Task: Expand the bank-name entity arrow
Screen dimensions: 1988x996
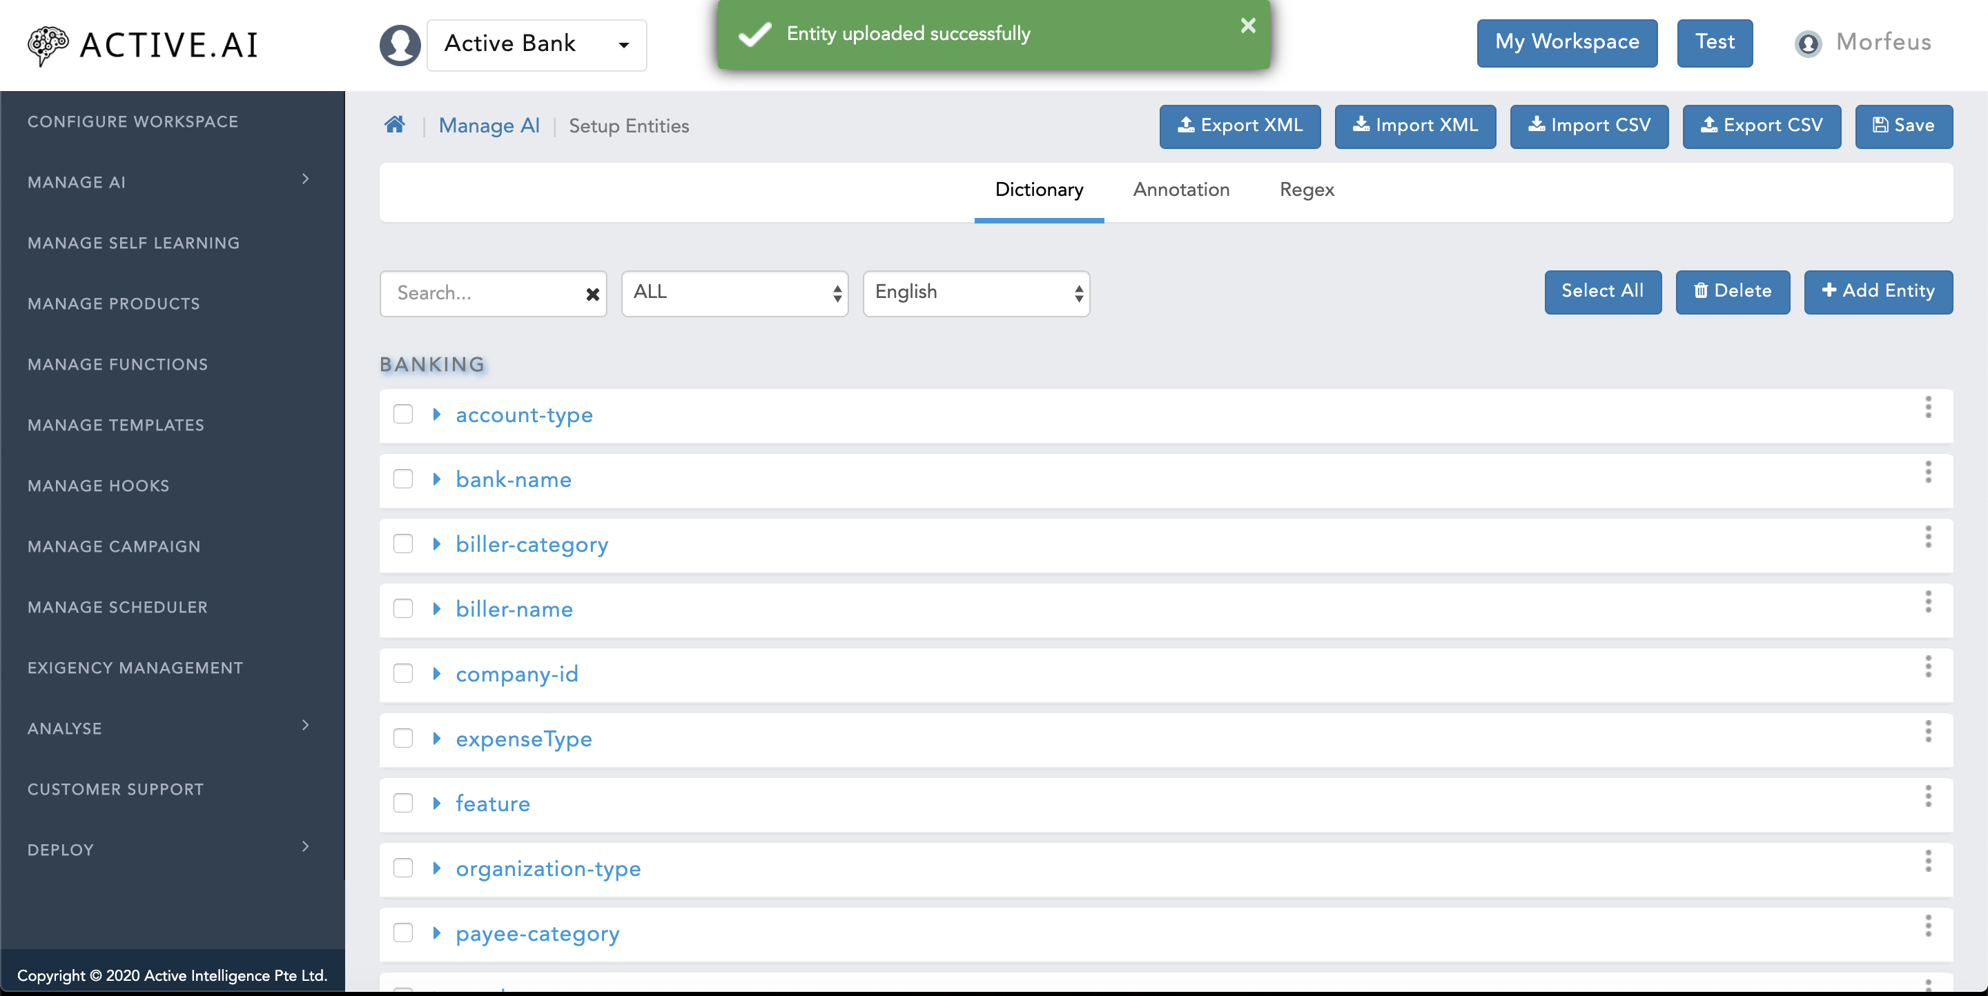Action: click(x=437, y=479)
